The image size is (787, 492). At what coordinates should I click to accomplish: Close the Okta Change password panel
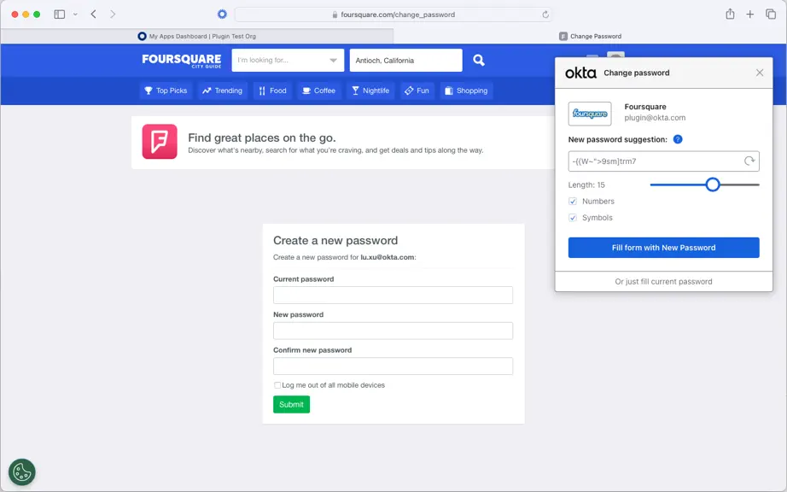[760, 73]
